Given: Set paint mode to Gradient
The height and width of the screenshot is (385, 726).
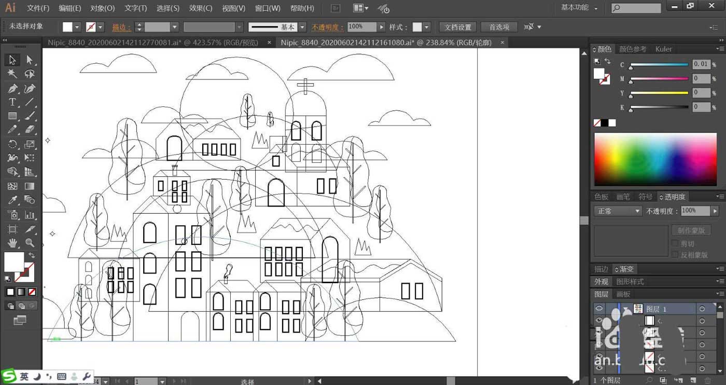Looking at the screenshot, I should 21,292.
